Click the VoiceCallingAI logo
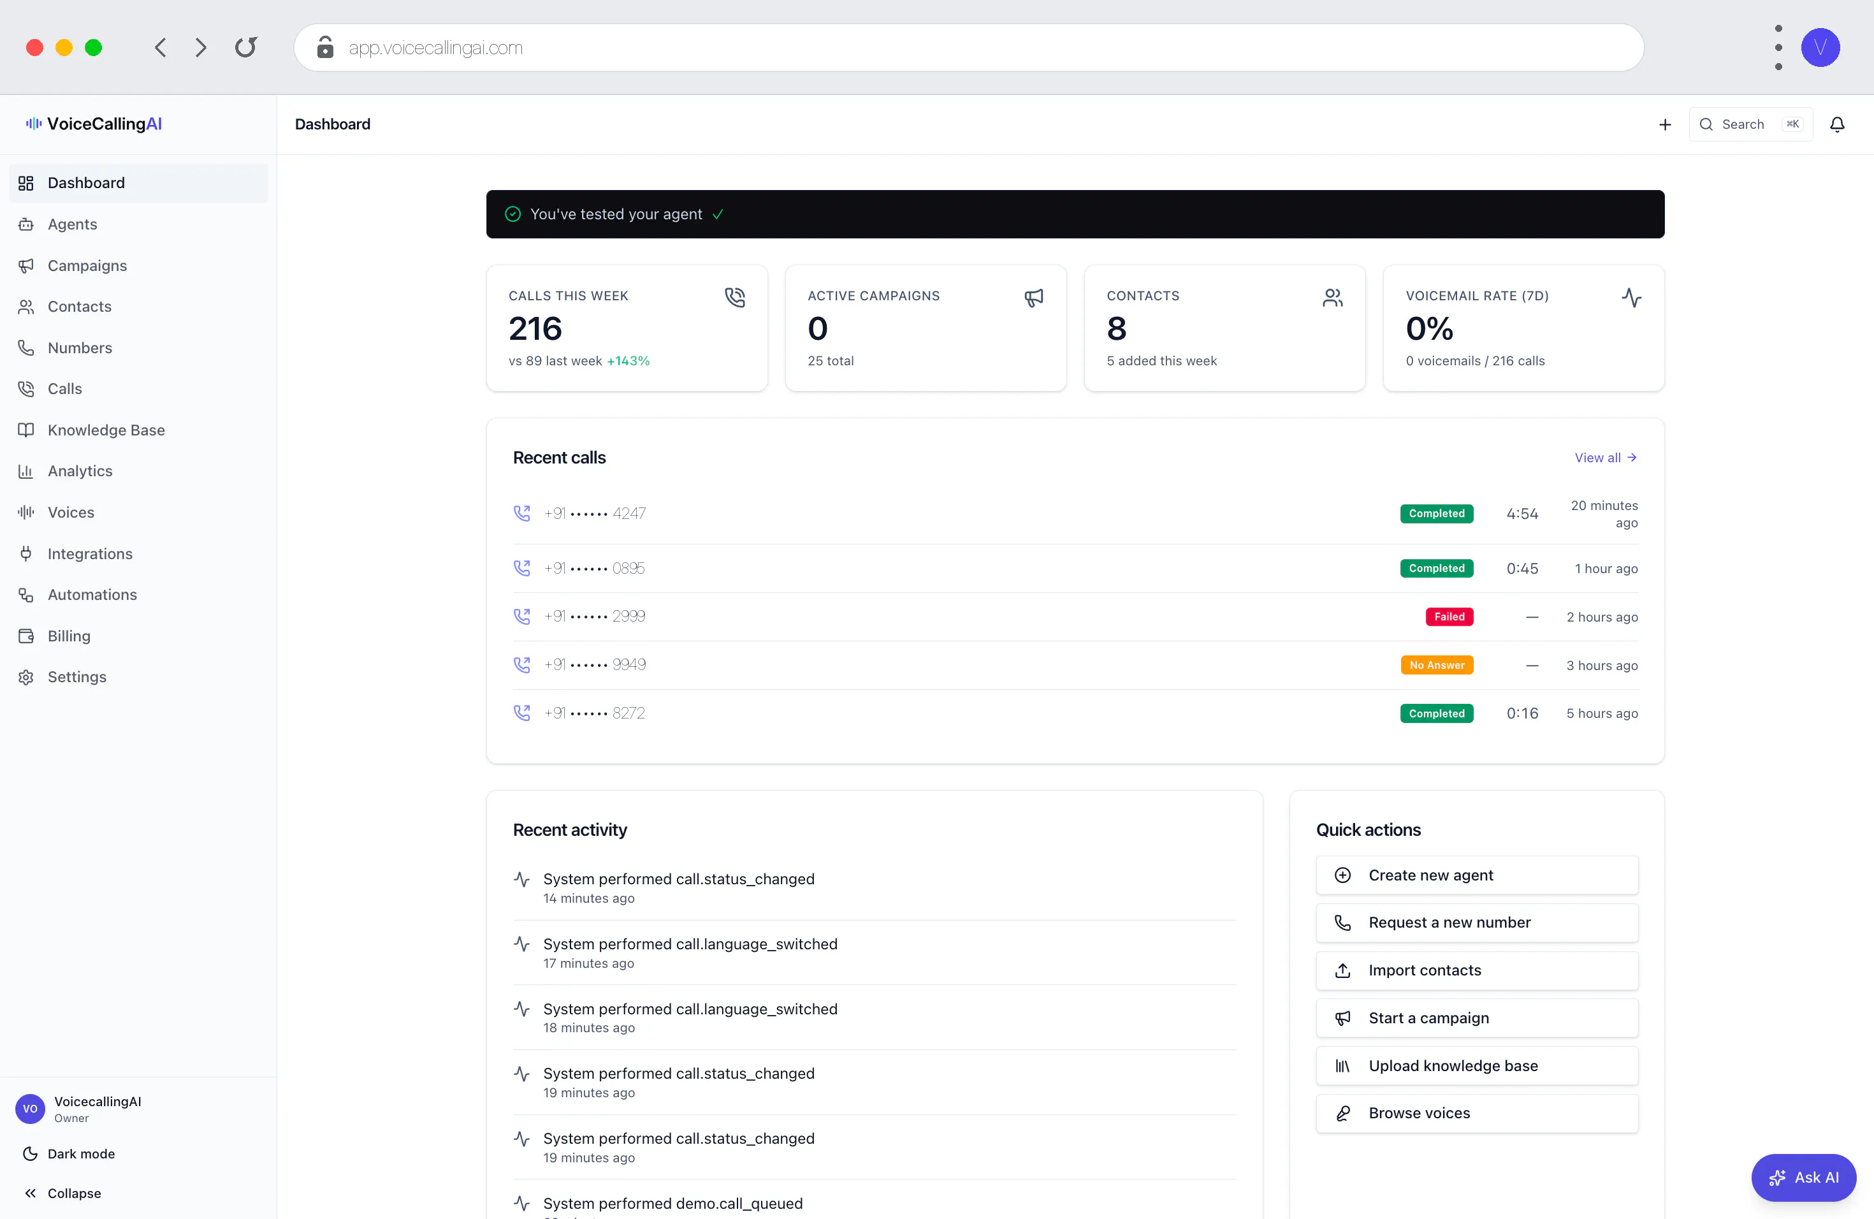 (x=94, y=124)
